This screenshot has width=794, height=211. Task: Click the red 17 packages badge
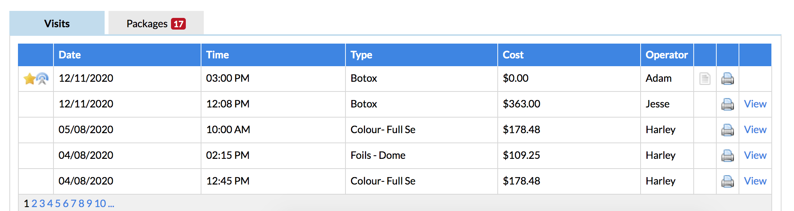click(178, 24)
